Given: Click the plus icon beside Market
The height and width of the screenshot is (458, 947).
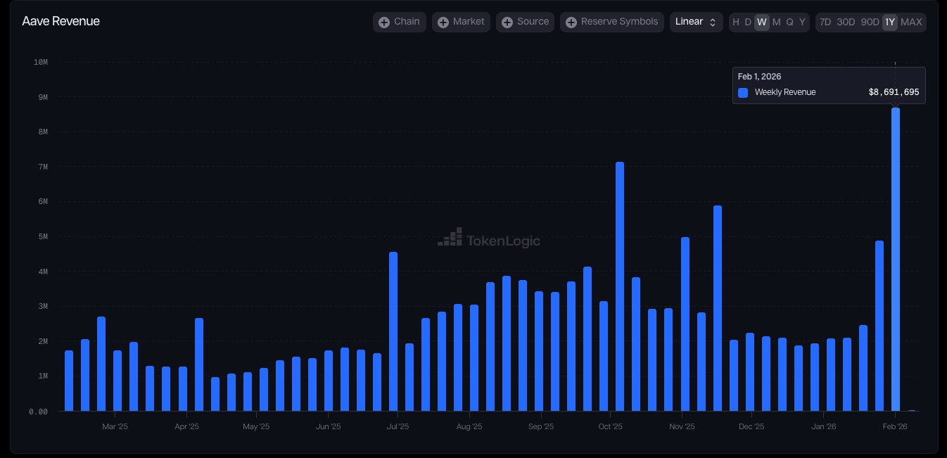Looking at the screenshot, I should pyautogui.click(x=443, y=23).
